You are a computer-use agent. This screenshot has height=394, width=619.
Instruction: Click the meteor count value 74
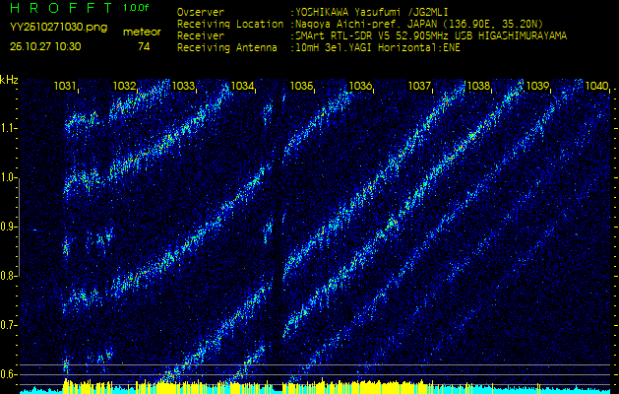point(144,46)
